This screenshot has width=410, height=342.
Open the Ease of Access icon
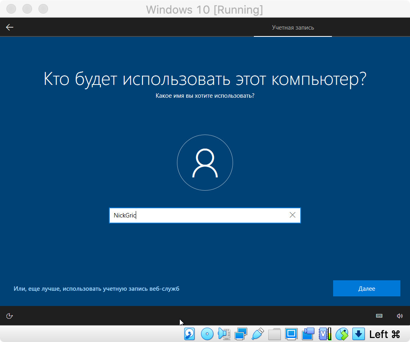[10, 316]
